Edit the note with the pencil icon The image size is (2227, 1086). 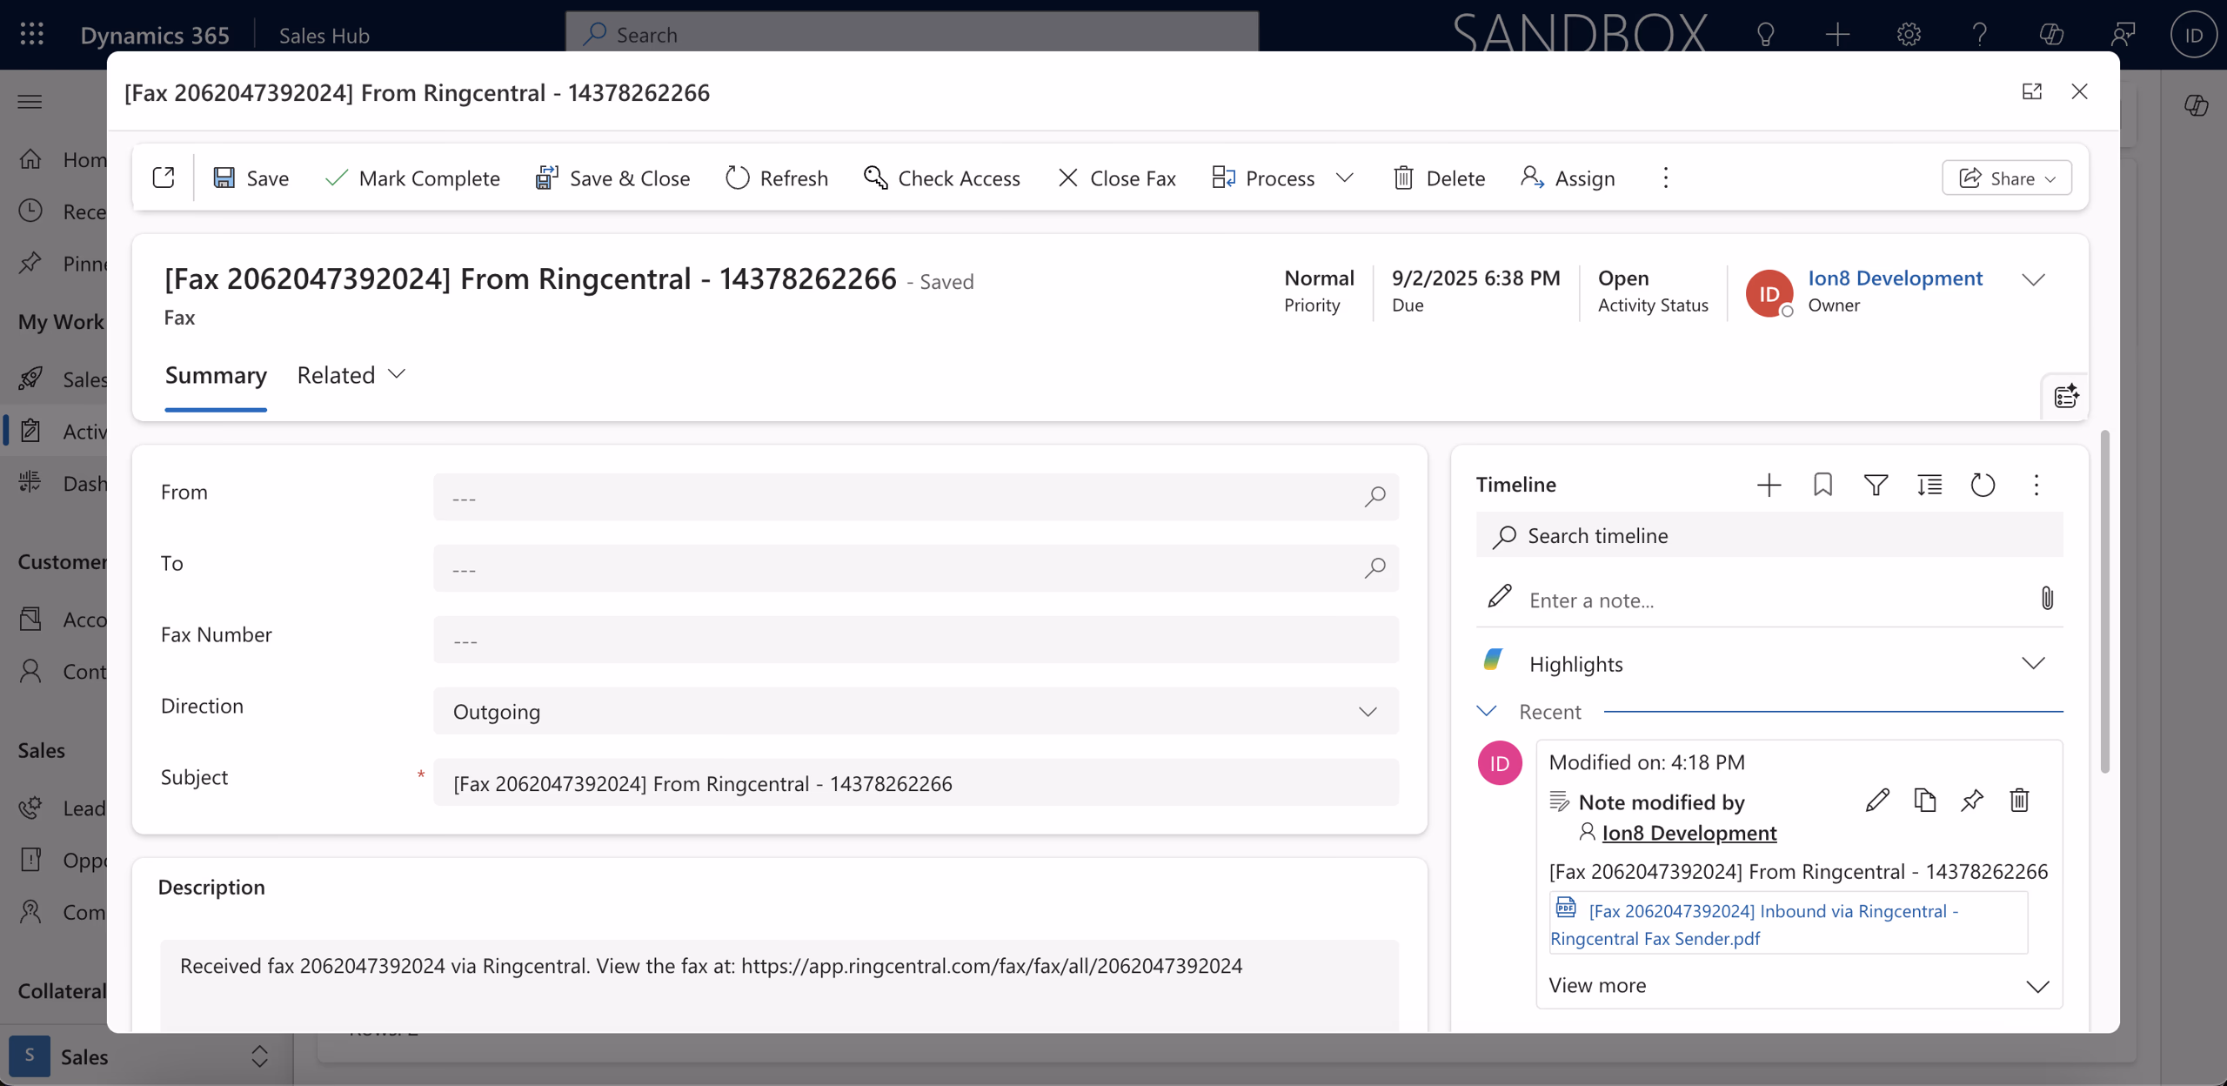point(1878,800)
